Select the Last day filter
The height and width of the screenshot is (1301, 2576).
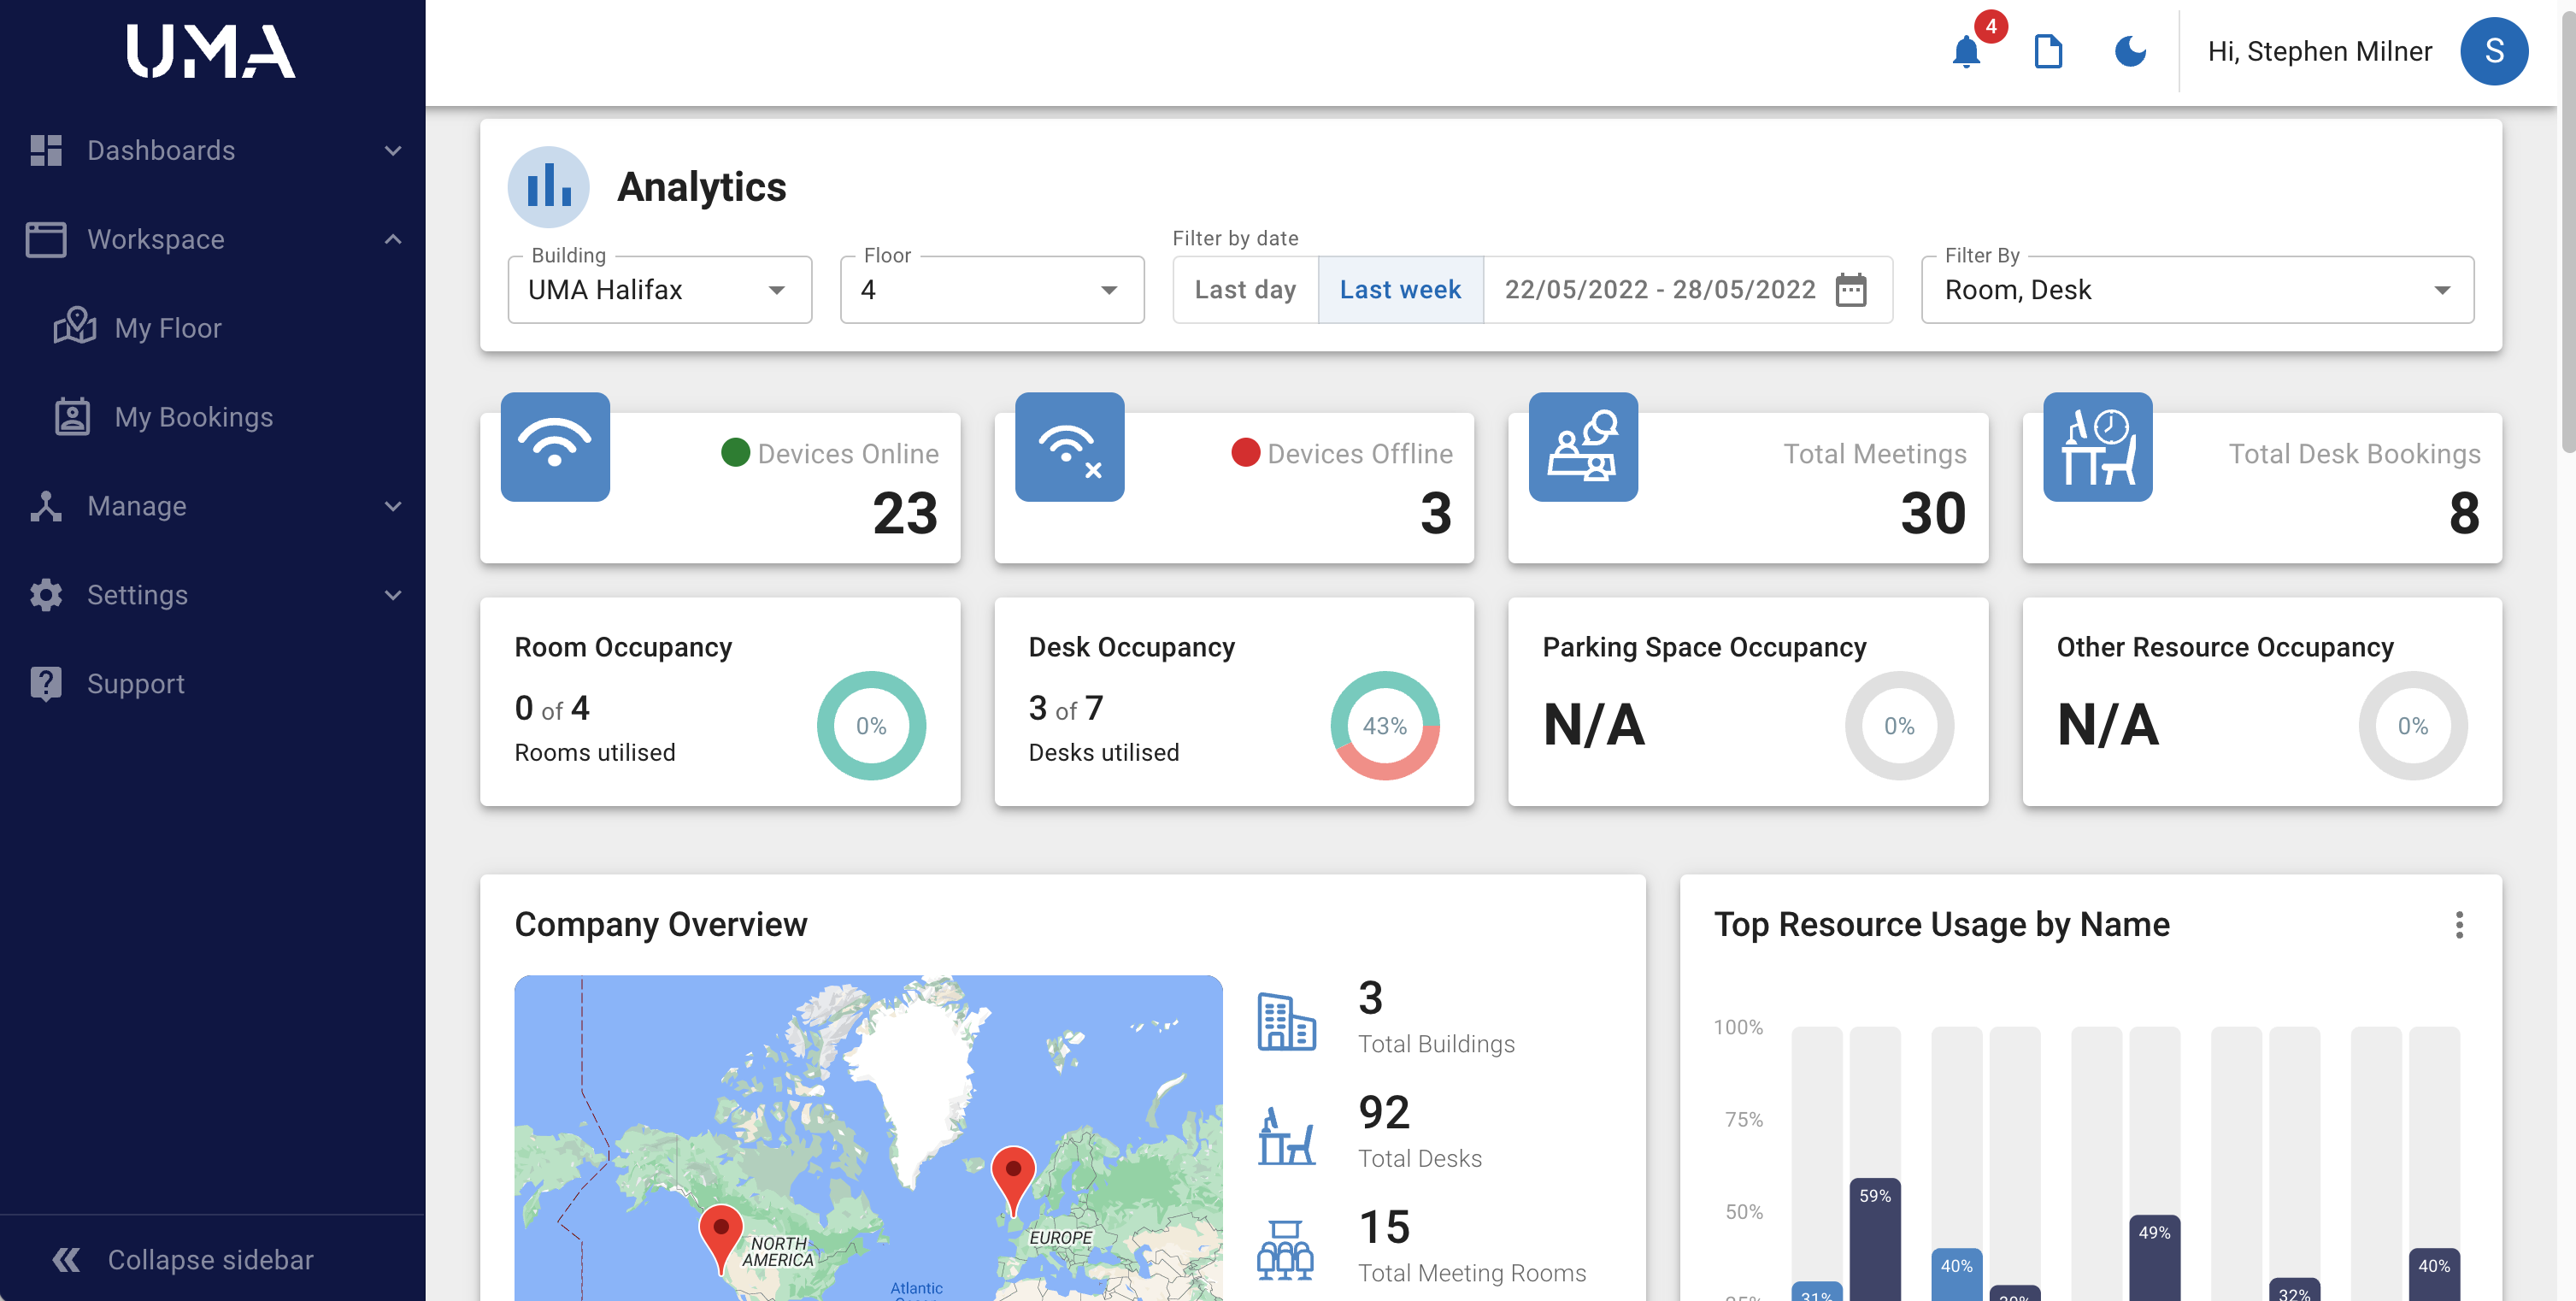coord(1245,290)
